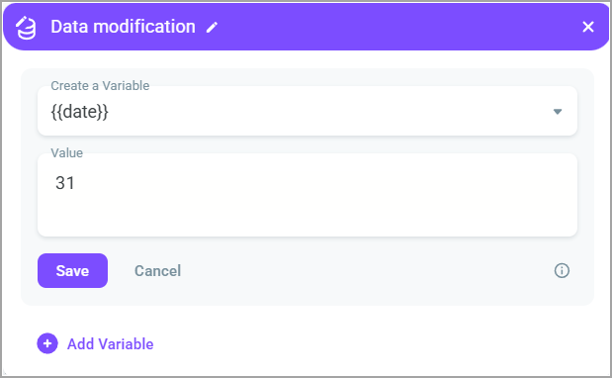
Task: Click the Value field label
Action: point(67,152)
